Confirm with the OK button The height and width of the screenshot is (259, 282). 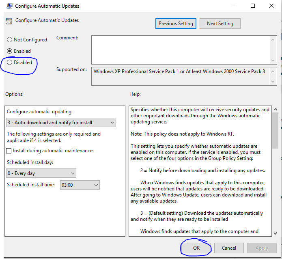tap(196, 248)
